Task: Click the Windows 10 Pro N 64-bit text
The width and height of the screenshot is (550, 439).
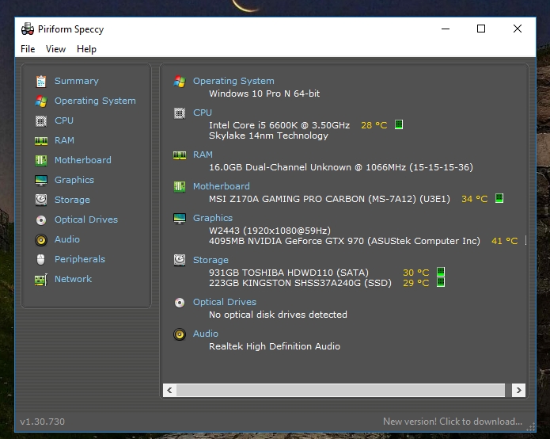Action: point(264,94)
